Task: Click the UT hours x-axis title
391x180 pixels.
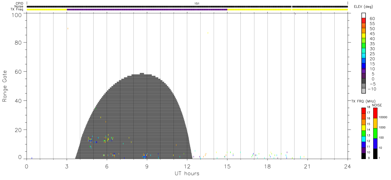Action: (187, 173)
